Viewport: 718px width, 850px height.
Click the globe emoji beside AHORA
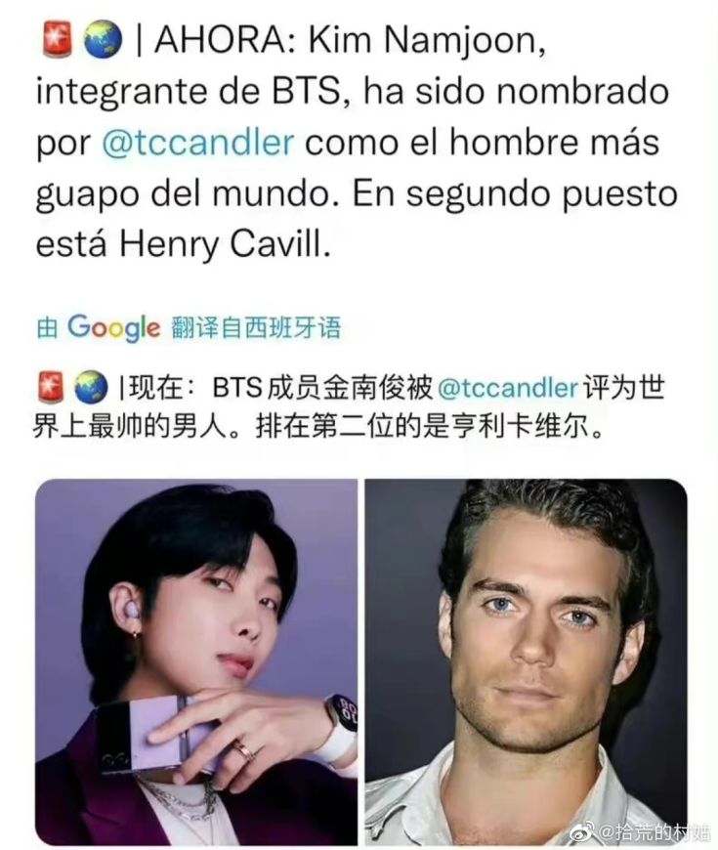pyautogui.click(x=103, y=40)
